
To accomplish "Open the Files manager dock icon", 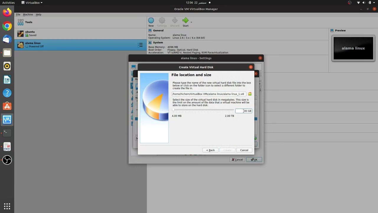I will [x=7, y=53].
